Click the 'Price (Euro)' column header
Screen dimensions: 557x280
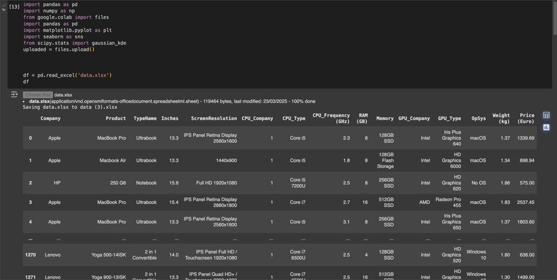coord(525,118)
